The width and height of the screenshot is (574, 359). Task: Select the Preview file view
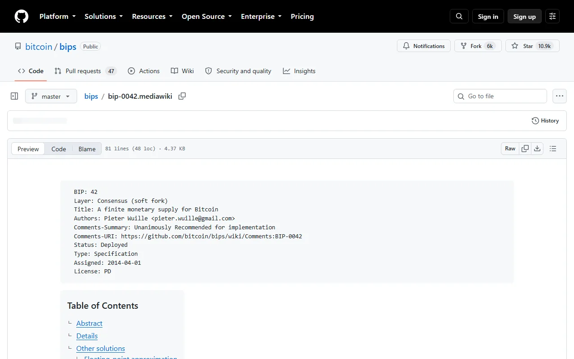click(x=28, y=149)
